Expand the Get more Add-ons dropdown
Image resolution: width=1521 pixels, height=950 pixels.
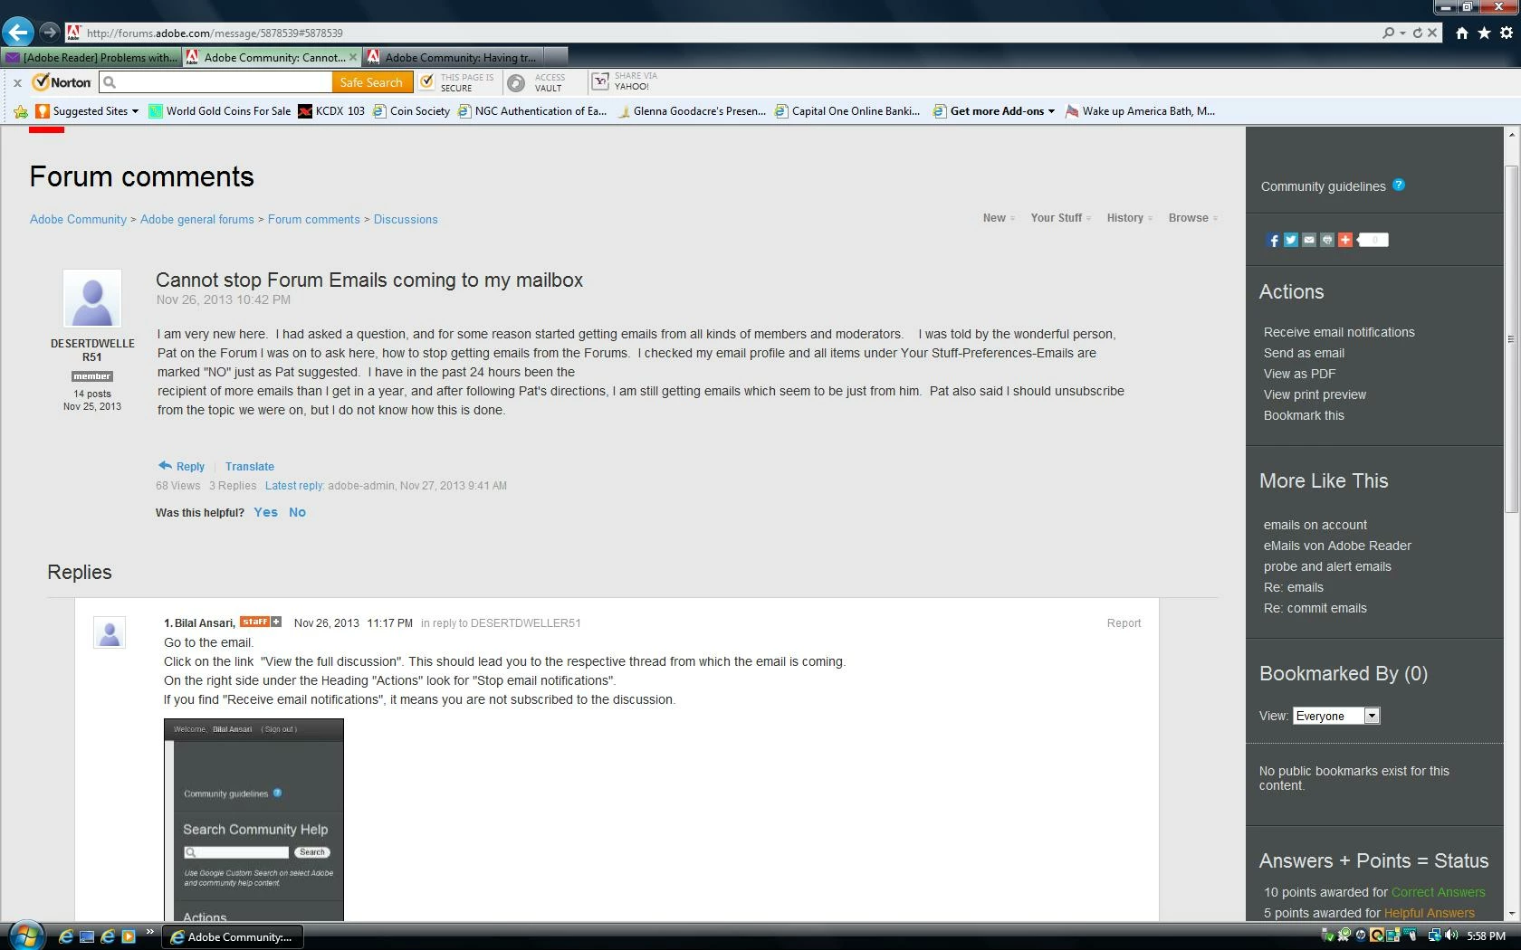[x=1051, y=111]
